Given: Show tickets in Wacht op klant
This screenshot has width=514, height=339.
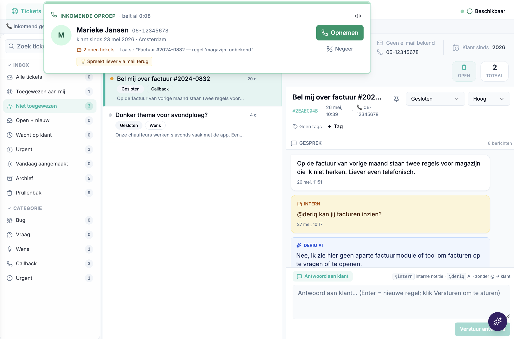Looking at the screenshot, I should [x=50, y=135].
